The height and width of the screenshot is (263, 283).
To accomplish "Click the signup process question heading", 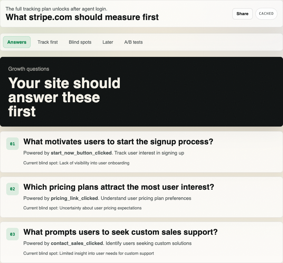I will coord(118,142).
